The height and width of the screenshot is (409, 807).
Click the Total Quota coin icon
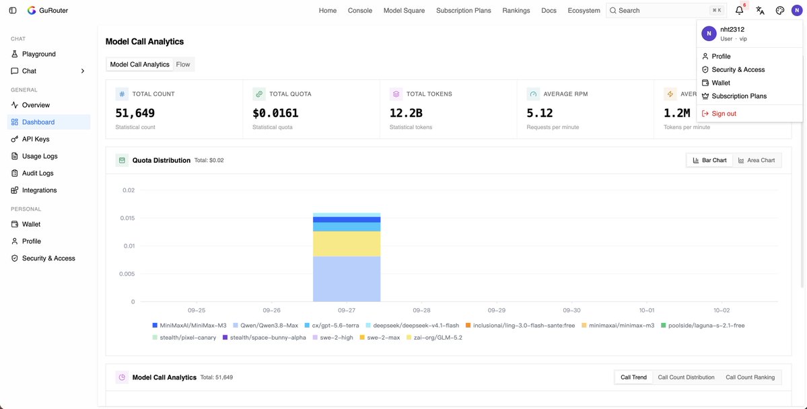pos(259,94)
